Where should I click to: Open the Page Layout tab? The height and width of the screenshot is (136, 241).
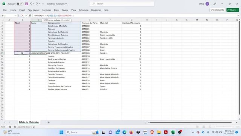[x=34, y=10]
